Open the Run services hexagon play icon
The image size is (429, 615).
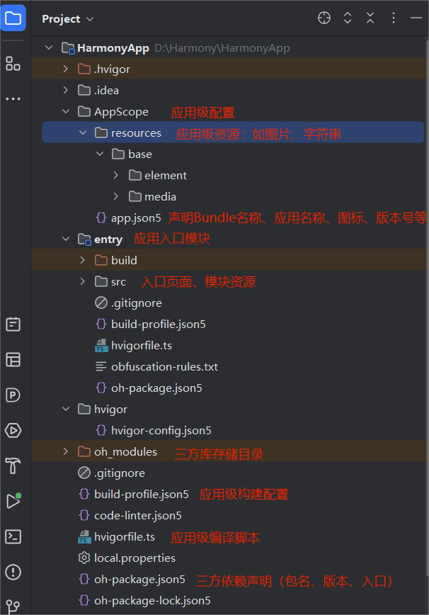[x=13, y=430]
